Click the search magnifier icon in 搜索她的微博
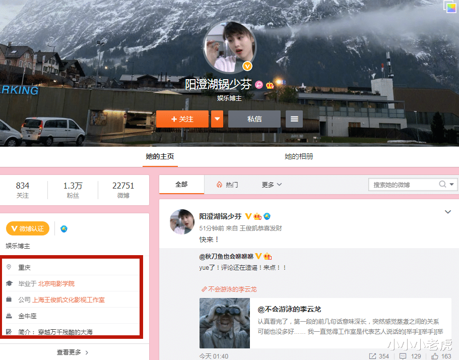459x360 pixels. (442, 184)
